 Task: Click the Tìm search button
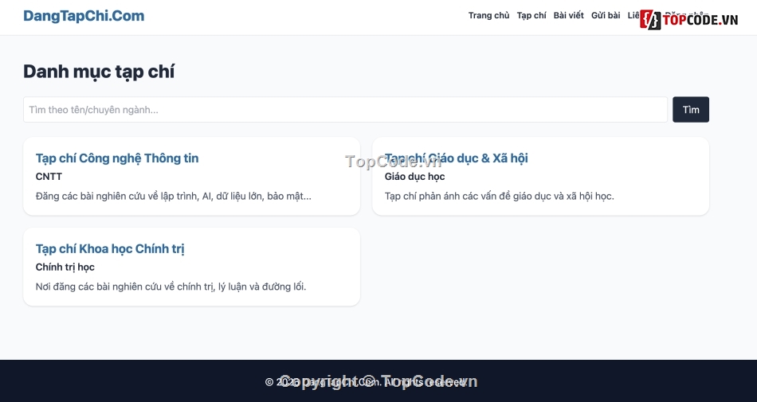pyautogui.click(x=691, y=109)
